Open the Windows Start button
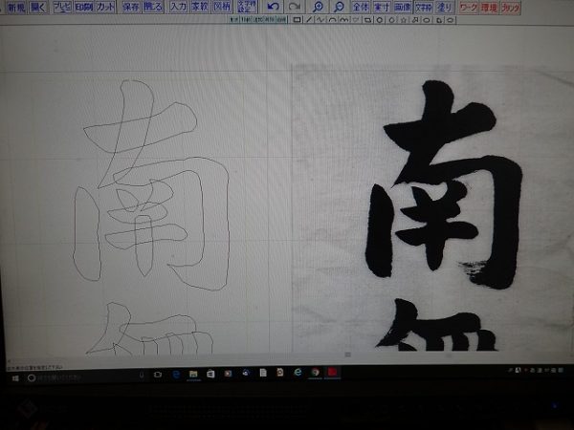574x430 pixels. [x=15, y=378]
